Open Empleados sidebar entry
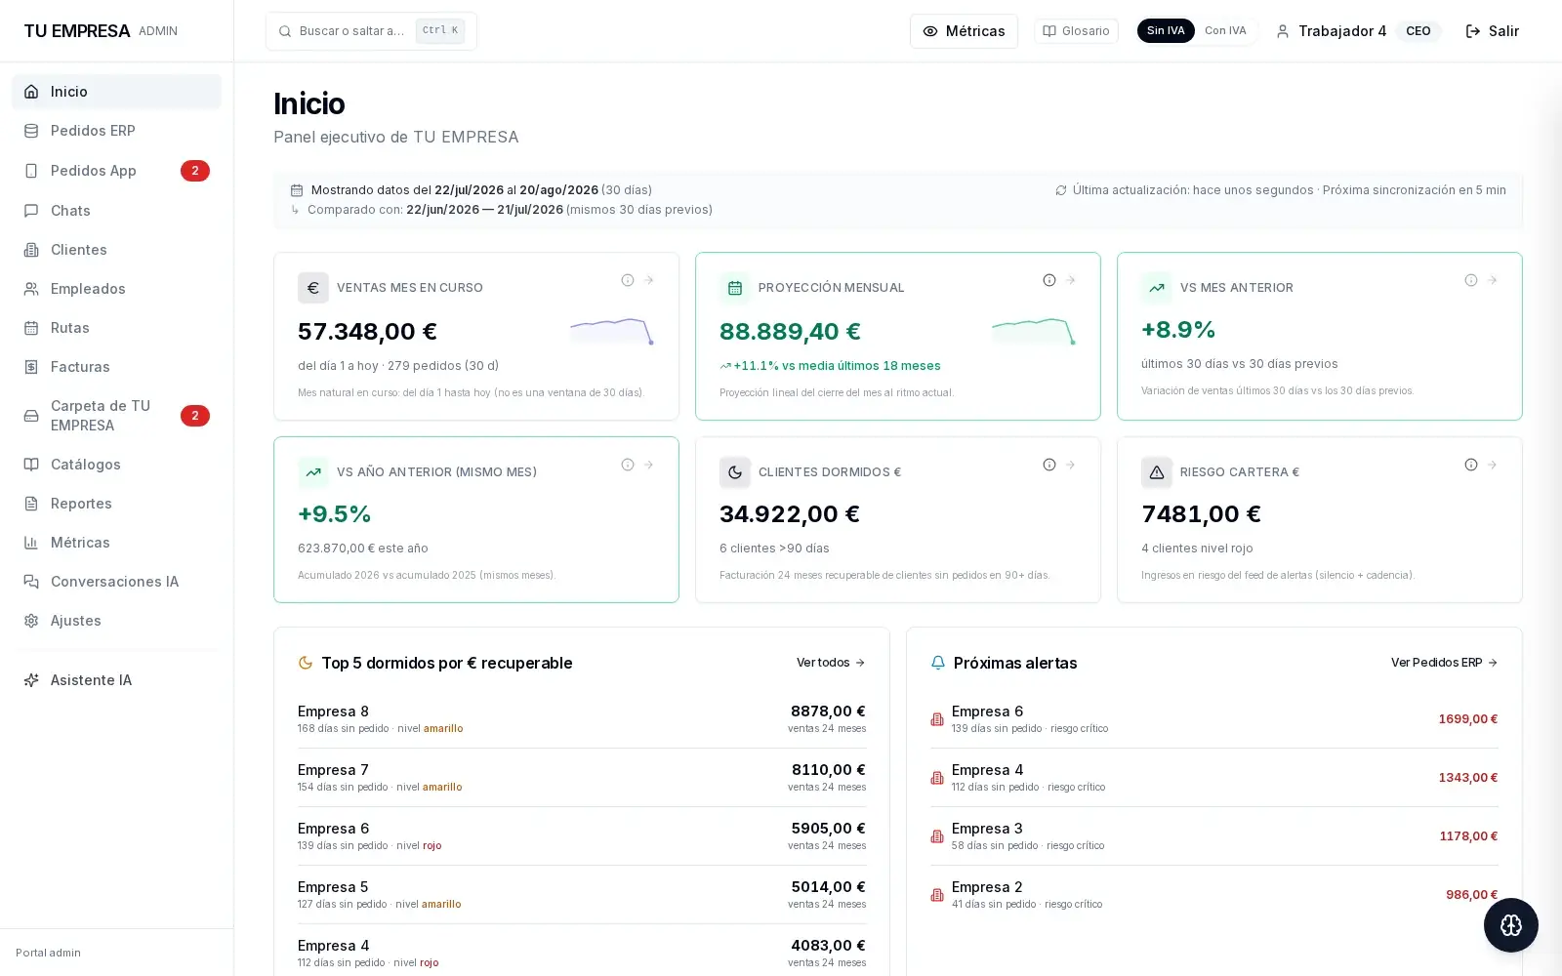This screenshot has width=1562, height=976. pyautogui.click(x=116, y=289)
